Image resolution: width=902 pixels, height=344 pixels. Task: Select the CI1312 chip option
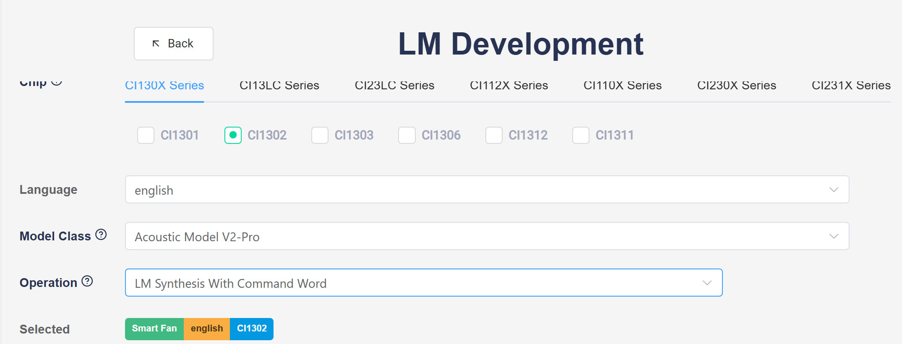[x=494, y=135]
